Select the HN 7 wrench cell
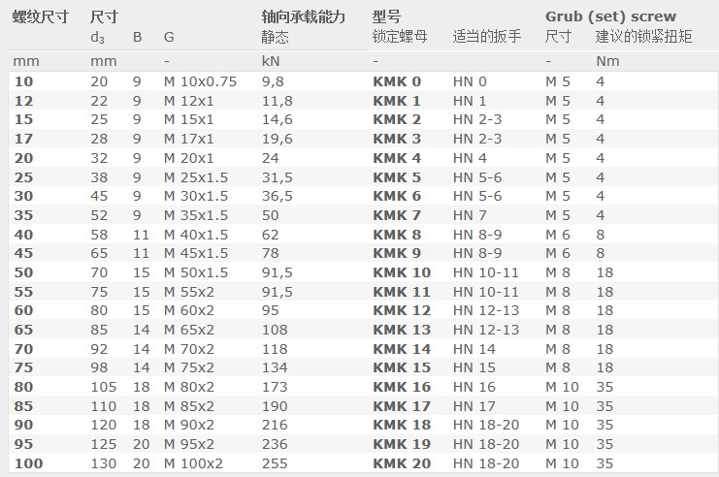Viewport: 719px width, 477px height. 470,215
